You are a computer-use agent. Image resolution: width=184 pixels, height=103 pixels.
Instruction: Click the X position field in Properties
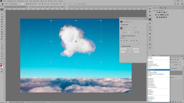(x=137, y=27)
